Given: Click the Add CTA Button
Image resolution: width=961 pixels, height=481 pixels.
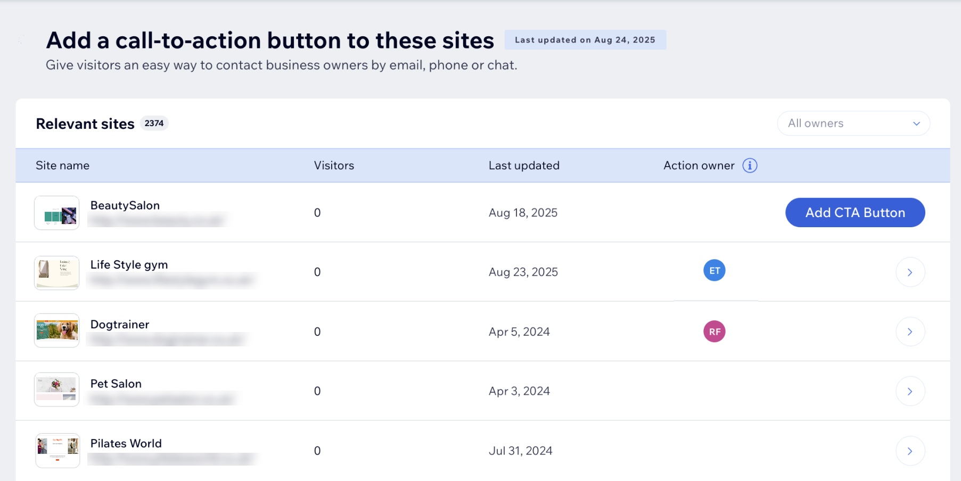Looking at the screenshot, I should pyautogui.click(x=855, y=213).
